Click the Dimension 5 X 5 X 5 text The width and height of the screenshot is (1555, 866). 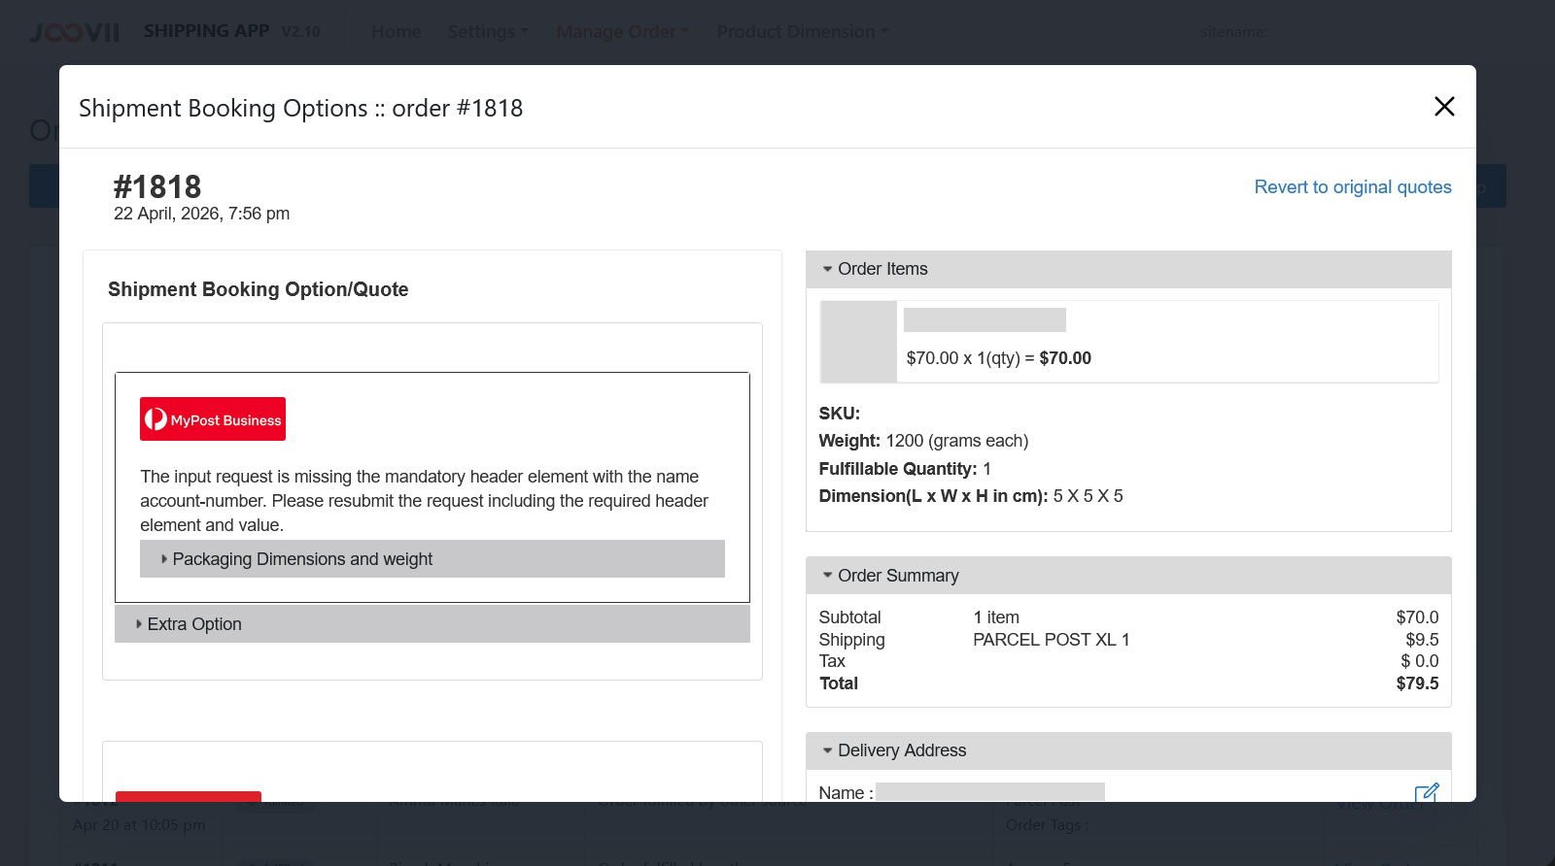tap(971, 496)
